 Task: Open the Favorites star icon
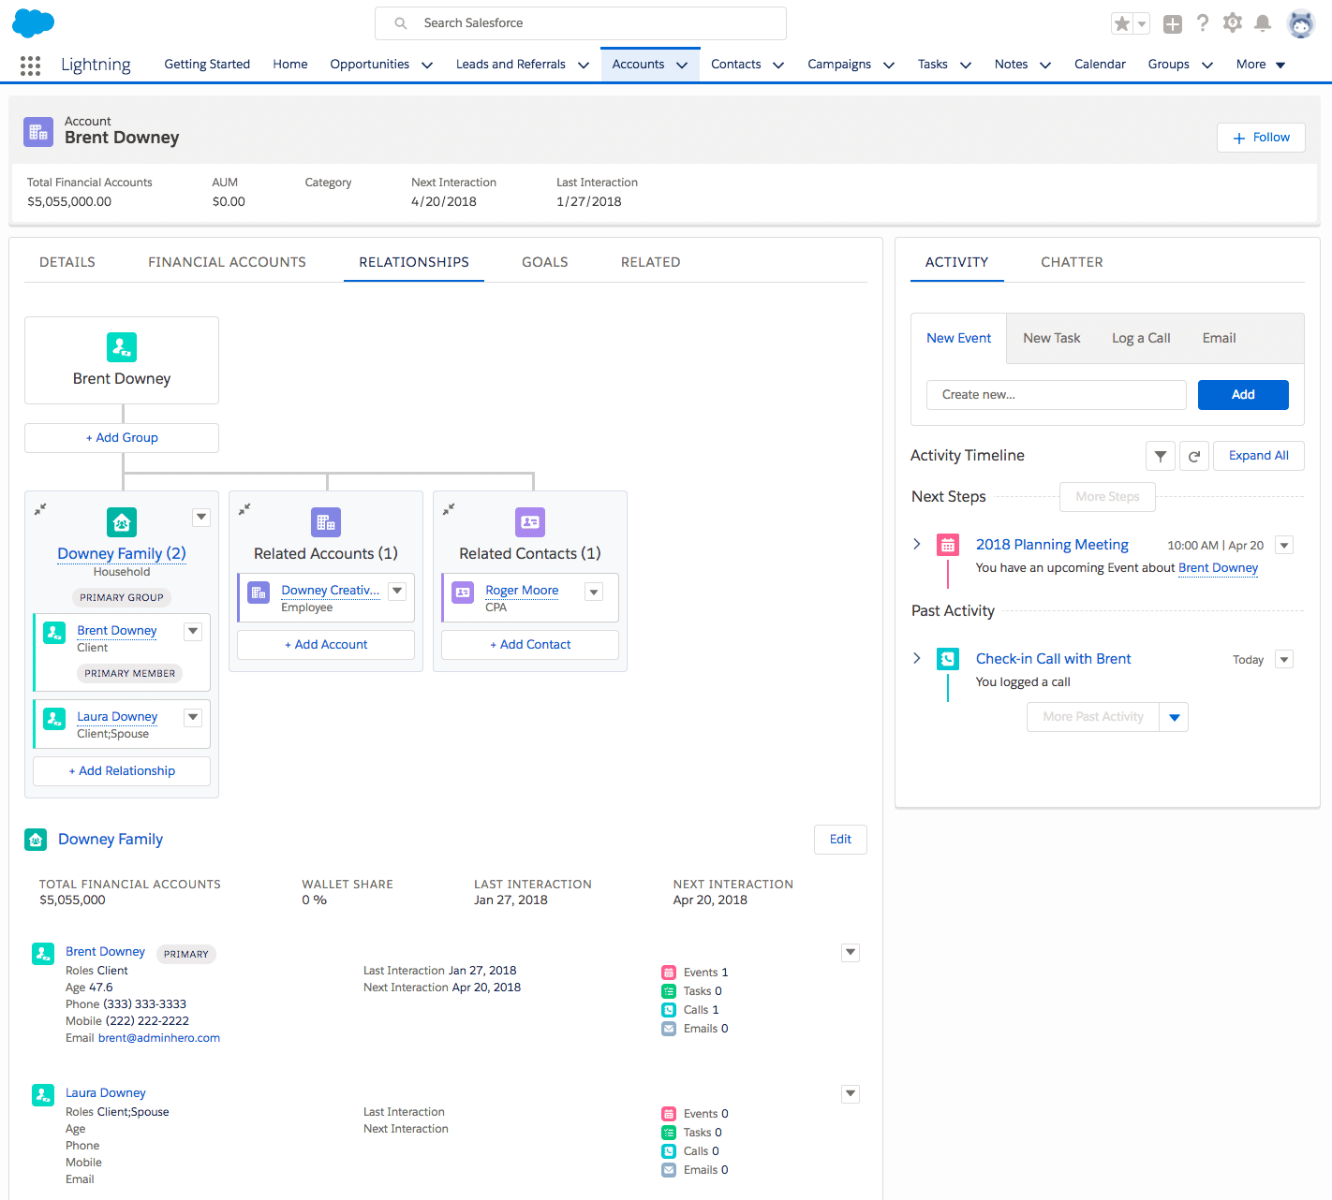tap(1121, 23)
